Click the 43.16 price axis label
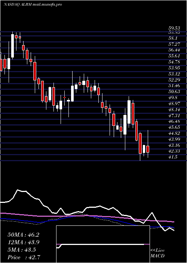The height and width of the screenshot is (263, 187). coord(174,145)
